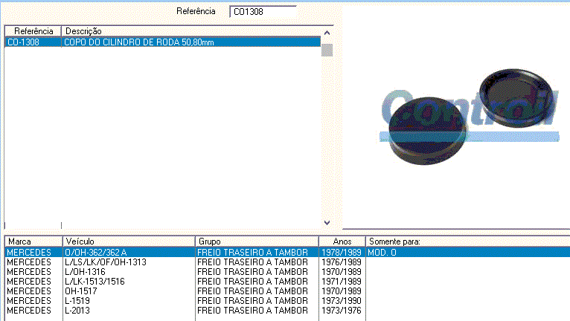Screen dimensions: 570x321
Task: Sort by the Veículo column header
Action: [x=128, y=241]
